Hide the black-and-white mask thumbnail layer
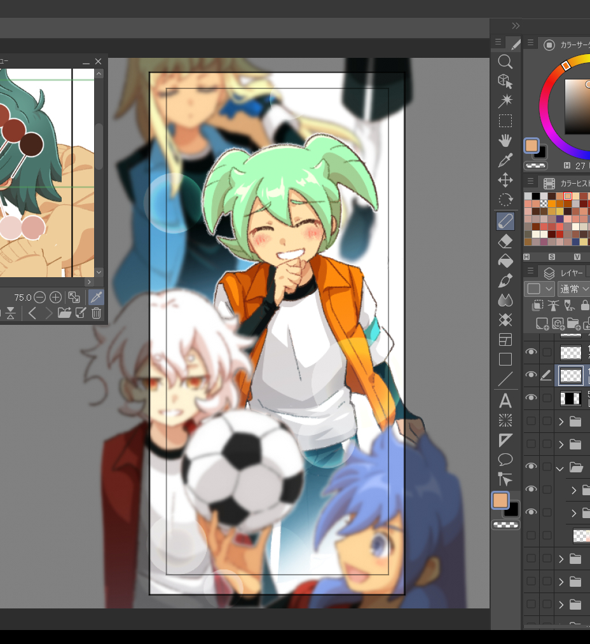Screen dimensions: 590x644 531,397
